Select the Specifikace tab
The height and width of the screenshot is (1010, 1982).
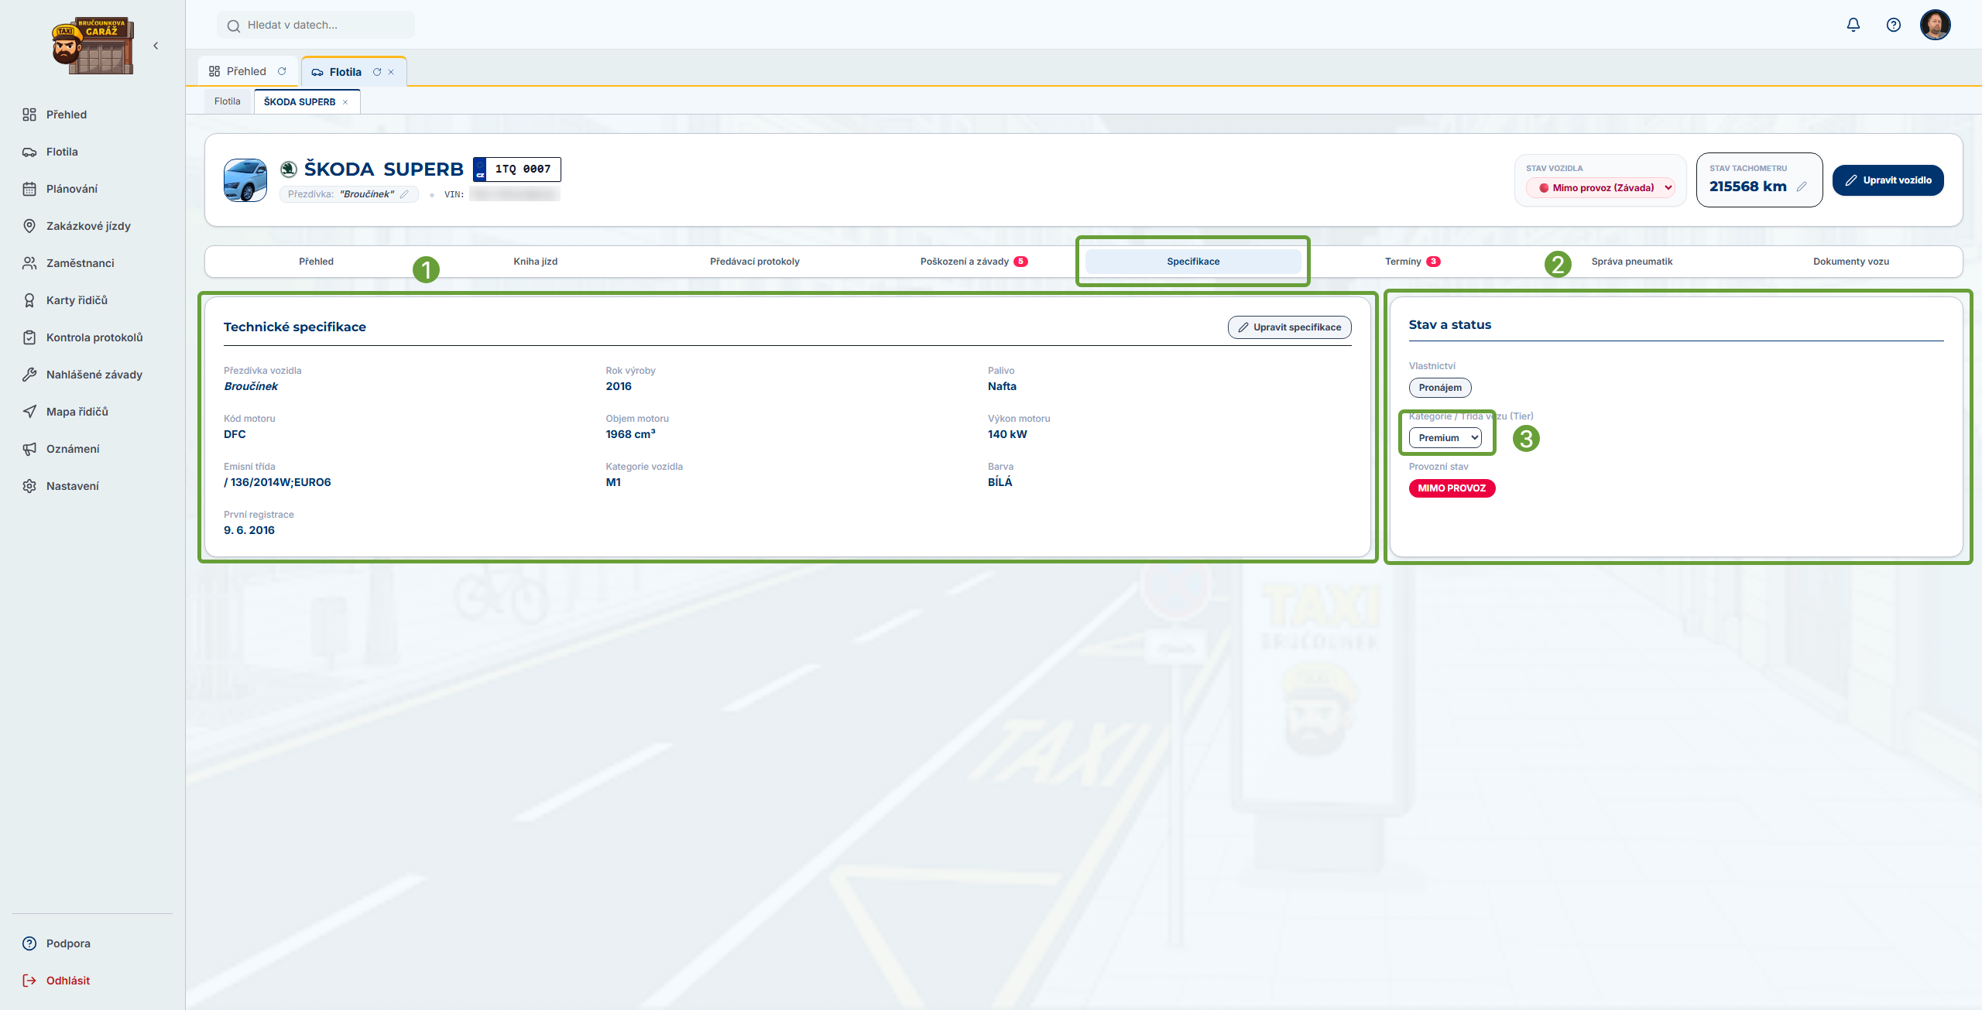pos(1193,262)
